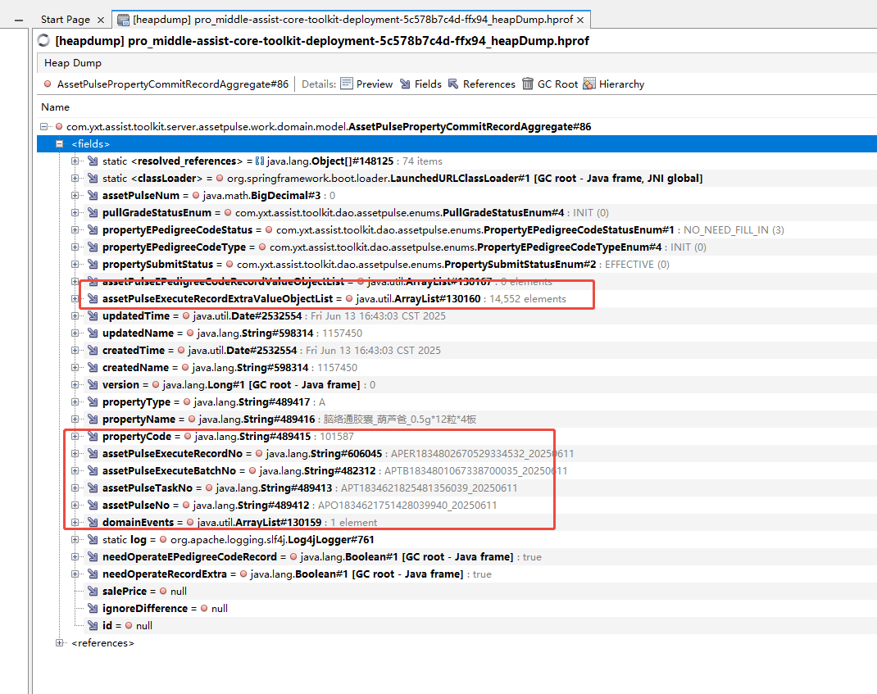Select the AssetPulsePropertyCommitRecordAggregate#86 breadcrumb
The width and height of the screenshot is (877, 694).
172,84
